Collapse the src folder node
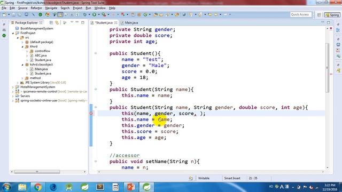This screenshot has height=192, width=342. pyautogui.click(x=18, y=38)
